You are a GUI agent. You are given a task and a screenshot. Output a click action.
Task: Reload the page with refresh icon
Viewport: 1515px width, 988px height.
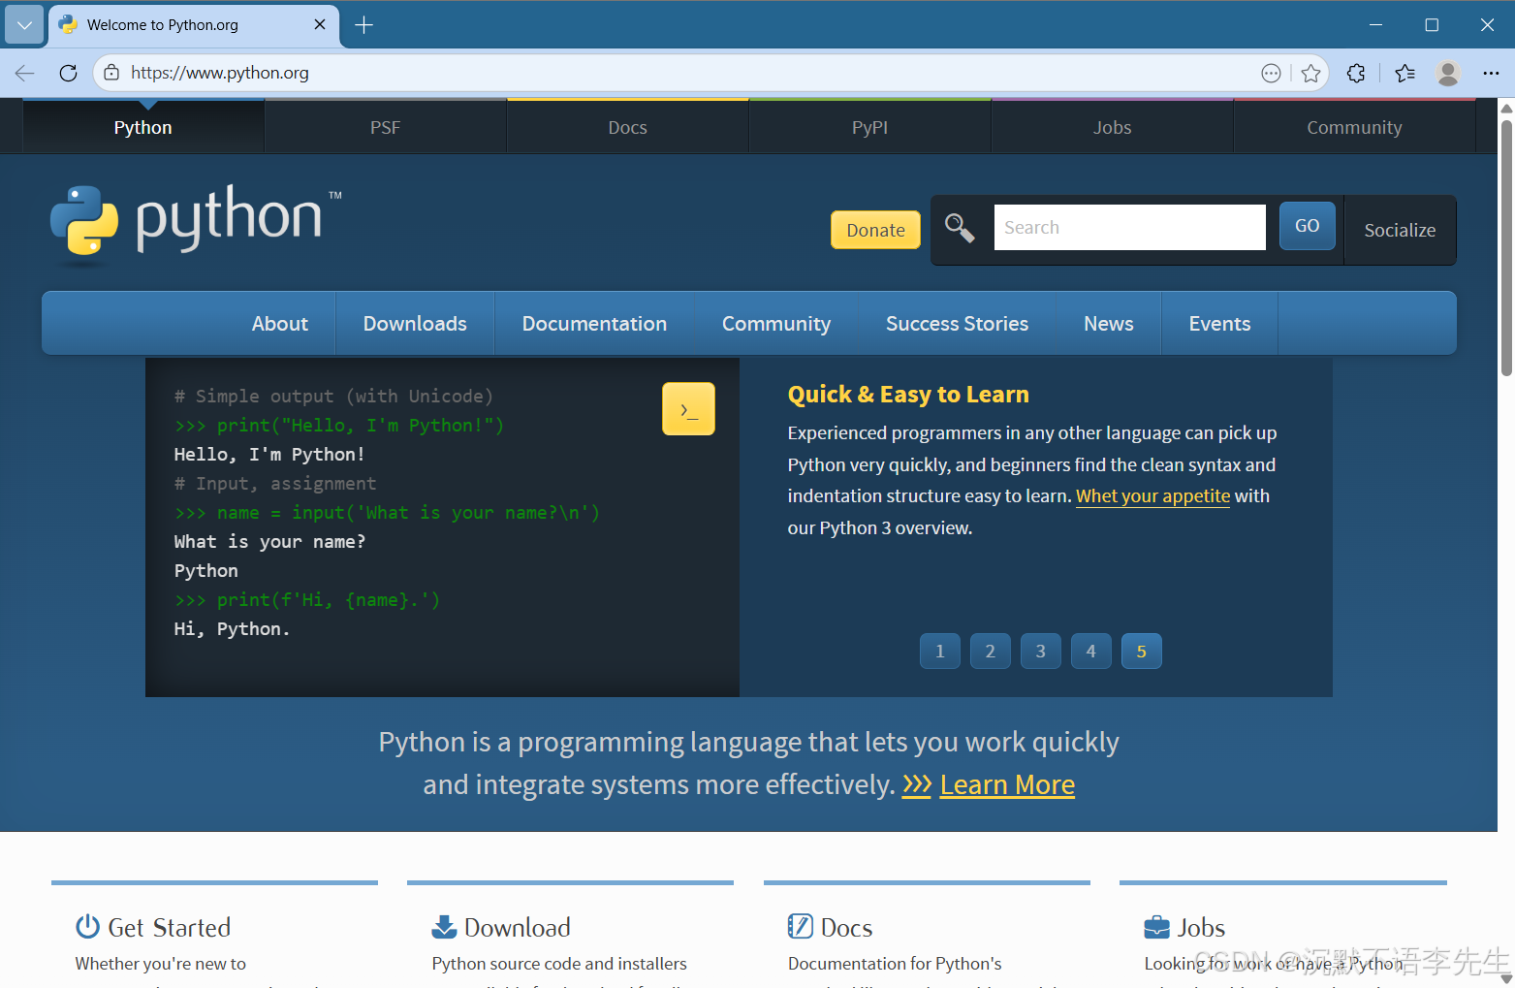click(68, 73)
